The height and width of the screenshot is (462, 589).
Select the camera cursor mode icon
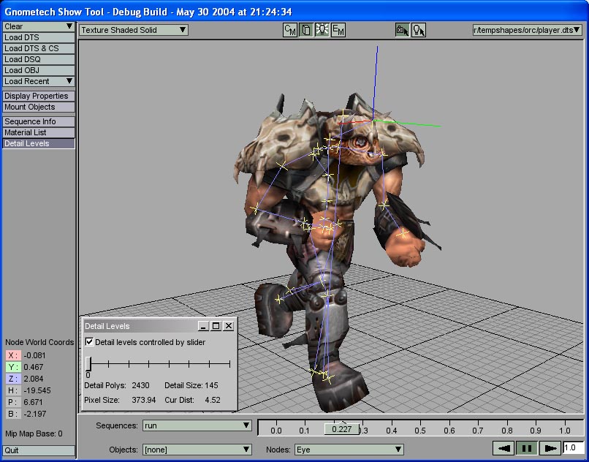pos(403,30)
